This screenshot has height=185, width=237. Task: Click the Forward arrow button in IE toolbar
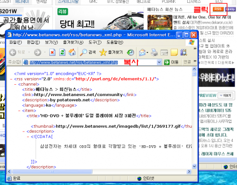[37, 53]
